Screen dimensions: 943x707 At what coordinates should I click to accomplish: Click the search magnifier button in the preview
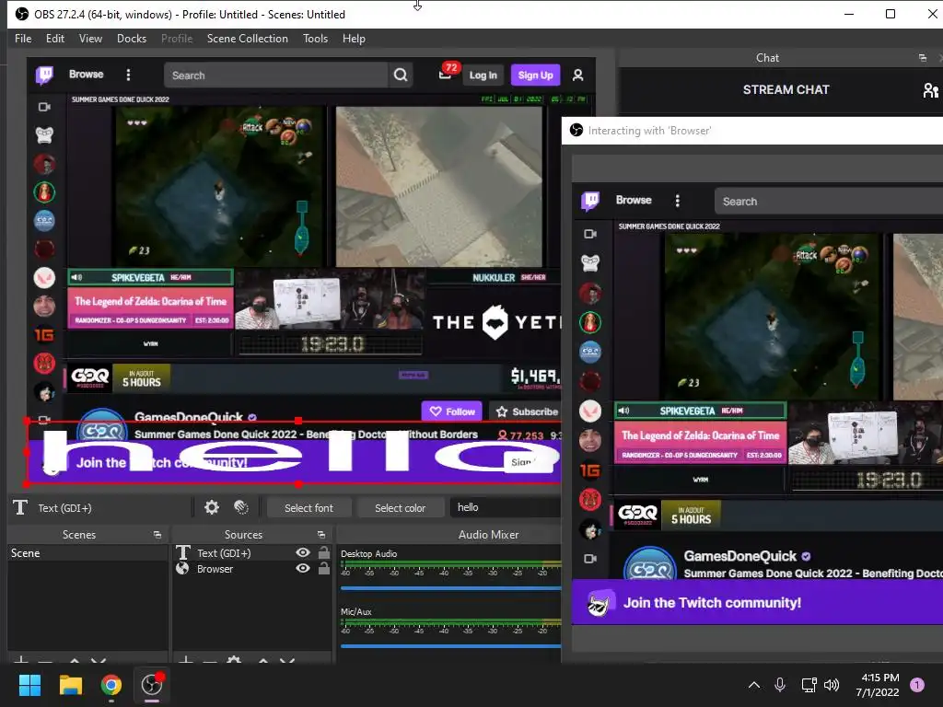coord(401,75)
